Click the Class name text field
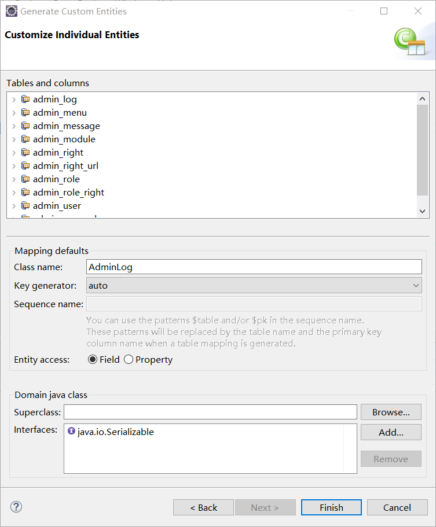 pos(254,267)
